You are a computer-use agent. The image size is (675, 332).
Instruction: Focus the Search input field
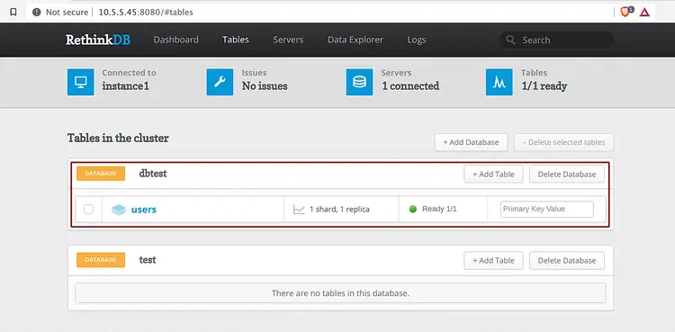557,40
